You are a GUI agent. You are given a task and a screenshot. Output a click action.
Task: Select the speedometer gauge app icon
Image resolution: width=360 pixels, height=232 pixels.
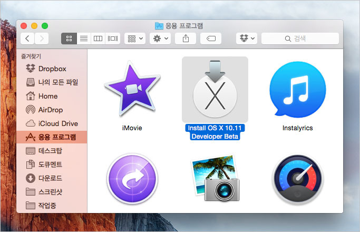tap(298, 180)
